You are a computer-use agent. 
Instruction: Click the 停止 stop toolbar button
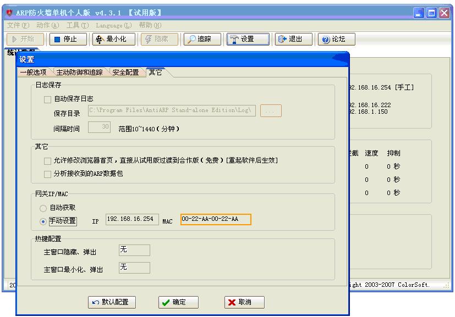point(68,39)
